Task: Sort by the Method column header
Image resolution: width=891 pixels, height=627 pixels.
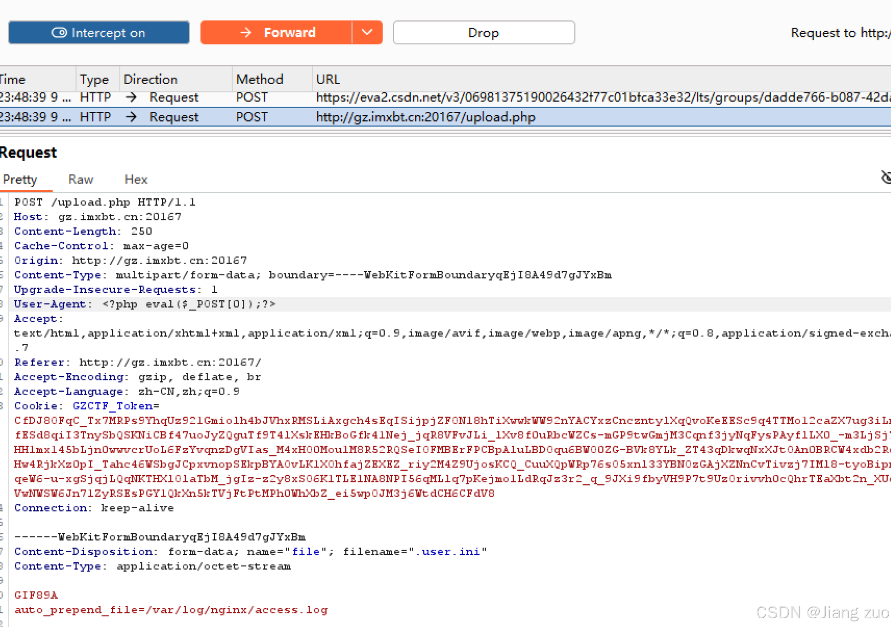Action: tap(260, 79)
